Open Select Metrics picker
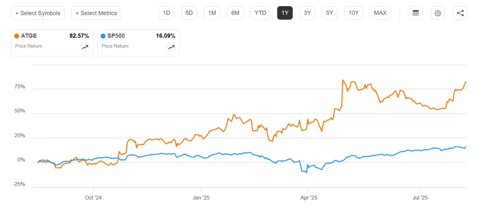 tap(96, 13)
